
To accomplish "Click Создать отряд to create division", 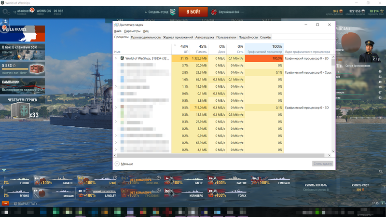I will click(158, 12).
